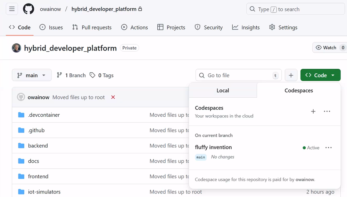Click the owainow profile avatar beside repo name
Screen dimensions: 347x197
(x=16, y=48)
